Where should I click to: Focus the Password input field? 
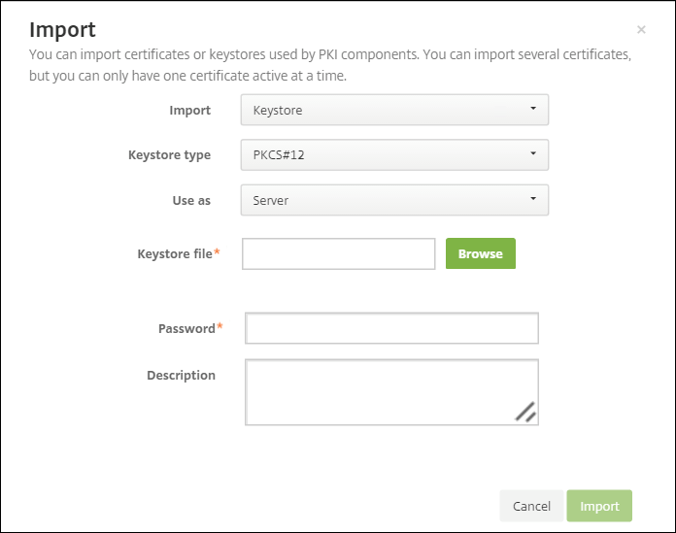click(391, 328)
